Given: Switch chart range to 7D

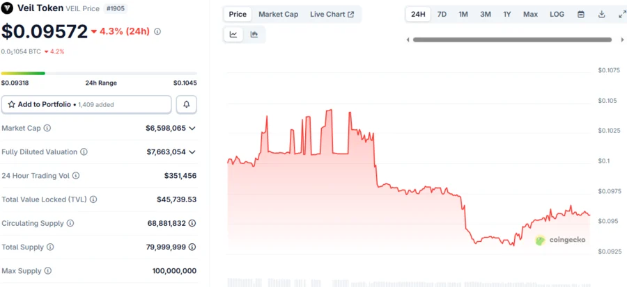Looking at the screenshot, I should point(442,14).
